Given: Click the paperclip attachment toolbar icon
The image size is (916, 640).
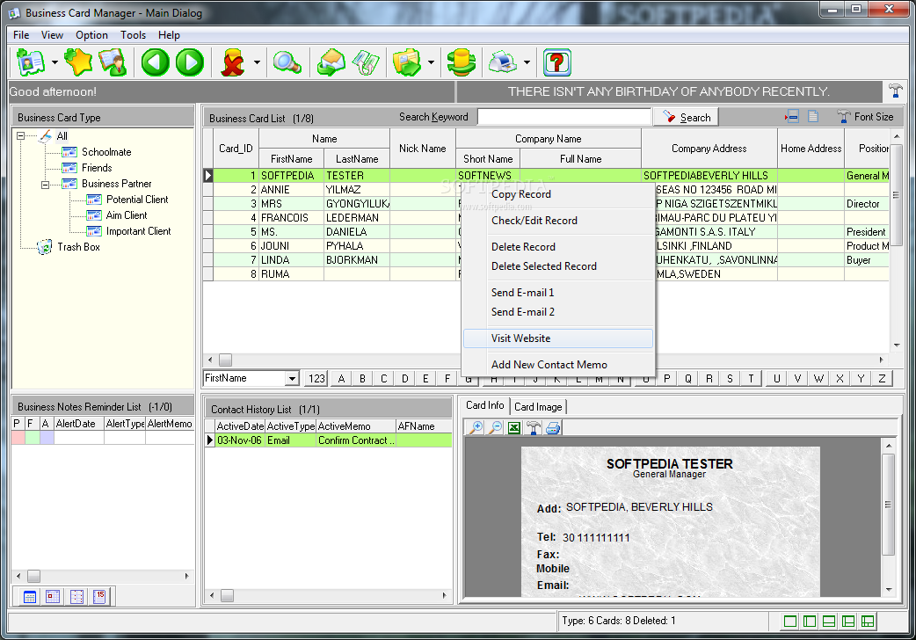Looking at the screenshot, I should coord(367,62).
